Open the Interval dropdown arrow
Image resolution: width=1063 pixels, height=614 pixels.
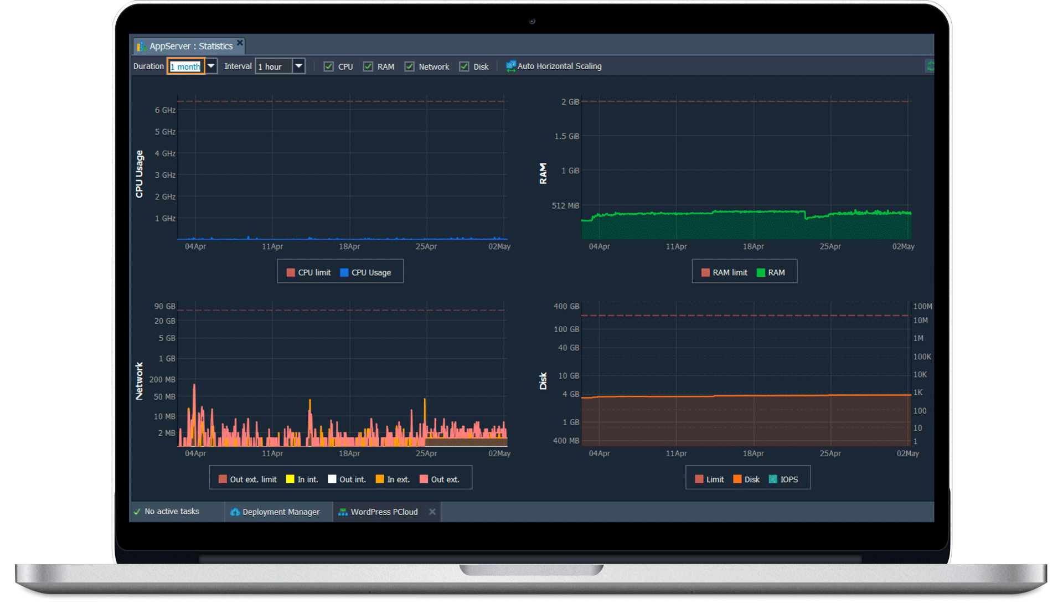(x=299, y=66)
